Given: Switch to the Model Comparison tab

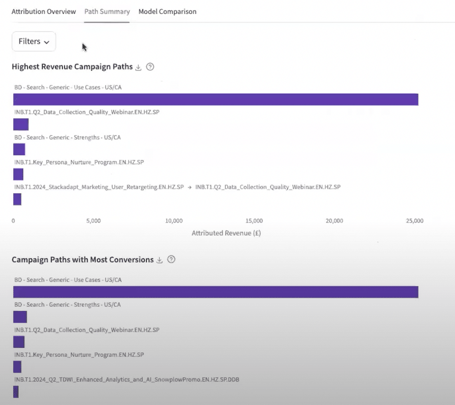Looking at the screenshot, I should click(x=167, y=12).
